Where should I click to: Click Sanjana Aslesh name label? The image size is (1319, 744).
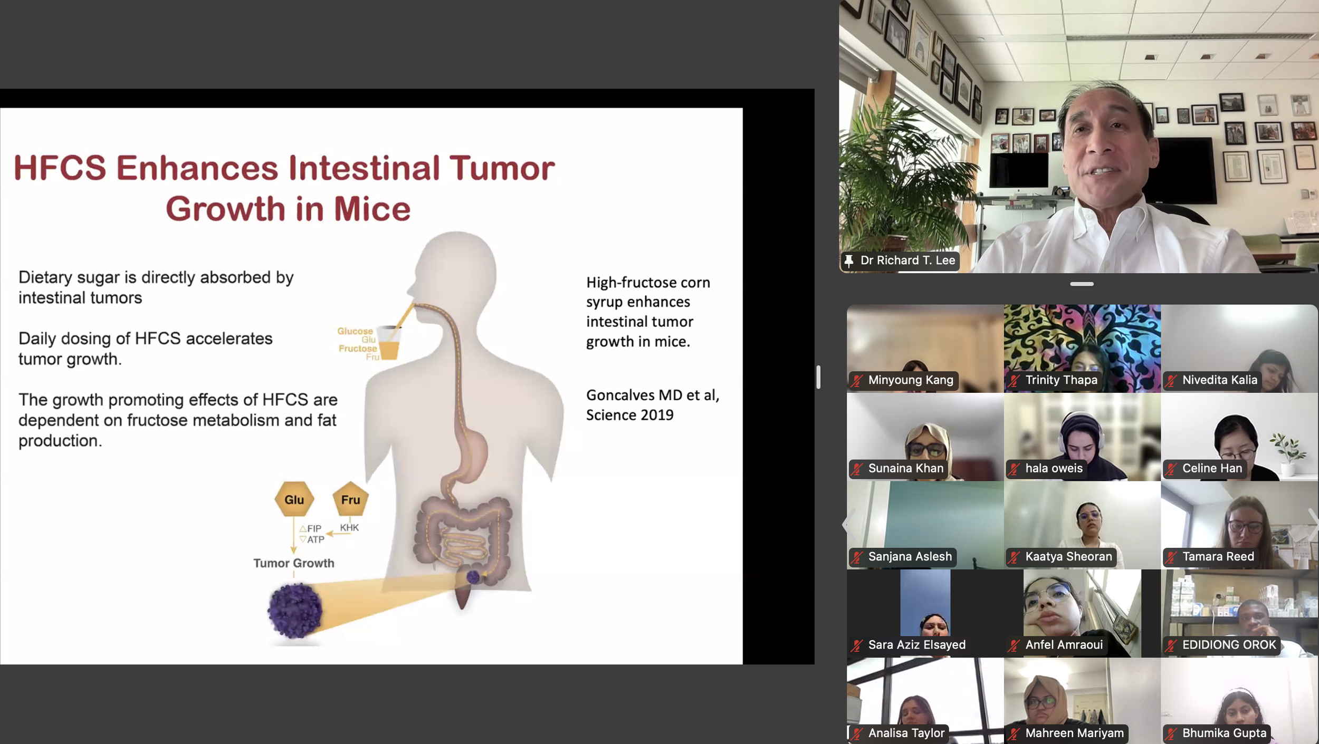tap(910, 557)
